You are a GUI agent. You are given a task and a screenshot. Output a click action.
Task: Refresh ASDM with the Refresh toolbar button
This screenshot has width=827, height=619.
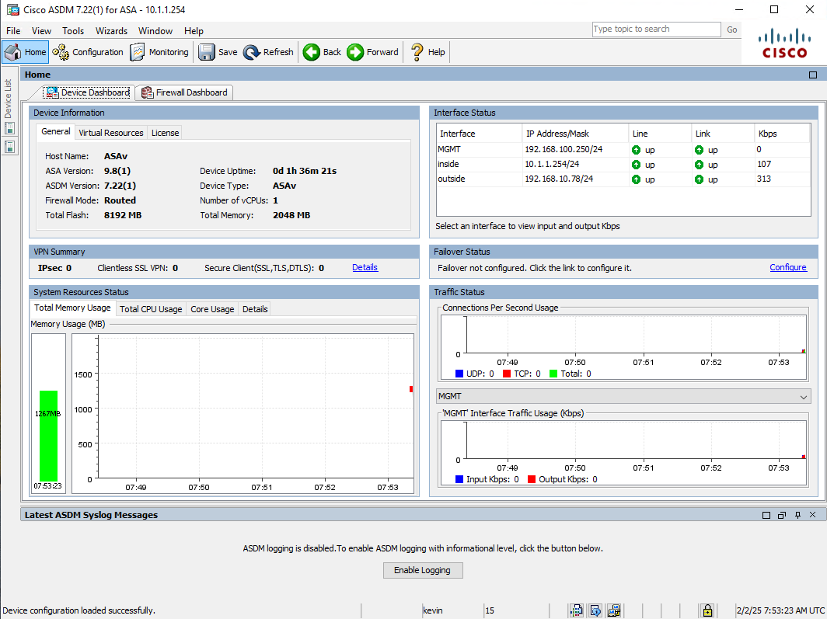(x=268, y=52)
